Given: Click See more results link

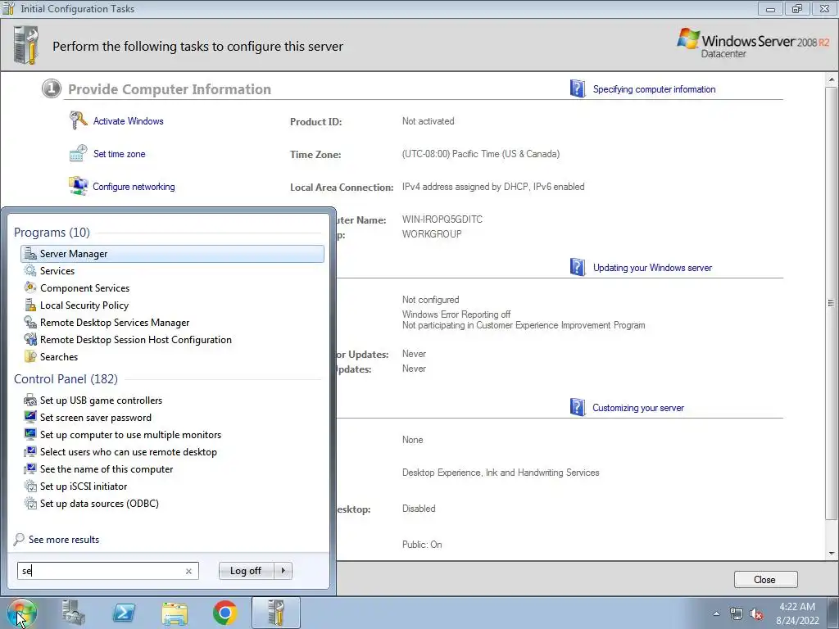Looking at the screenshot, I should (64, 540).
